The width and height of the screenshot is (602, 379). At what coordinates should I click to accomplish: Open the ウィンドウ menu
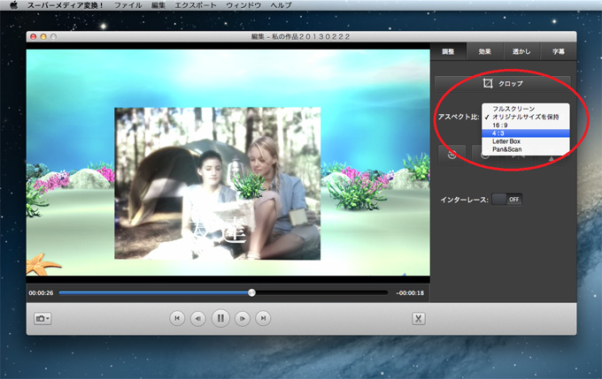coord(243,5)
